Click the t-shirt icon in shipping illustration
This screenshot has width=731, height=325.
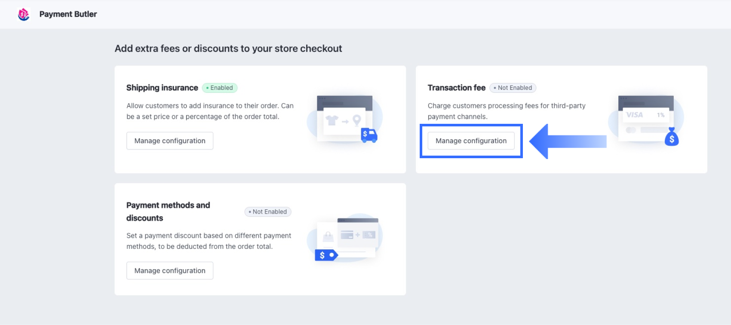332,121
